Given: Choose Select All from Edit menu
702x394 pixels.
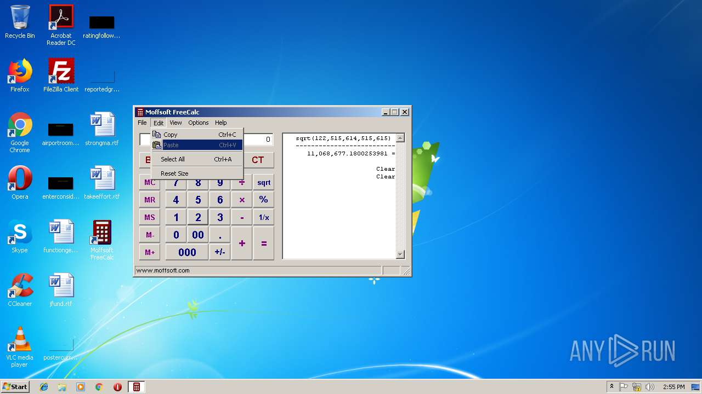Looking at the screenshot, I should [x=197, y=159].
